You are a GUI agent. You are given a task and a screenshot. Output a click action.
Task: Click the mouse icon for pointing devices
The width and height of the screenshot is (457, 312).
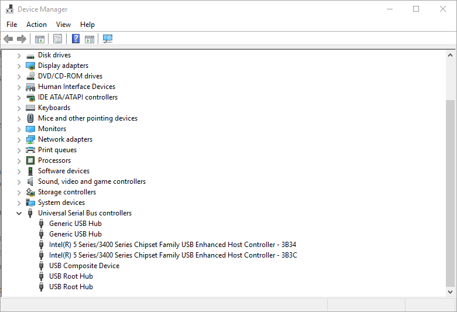(x=30, y=118)
